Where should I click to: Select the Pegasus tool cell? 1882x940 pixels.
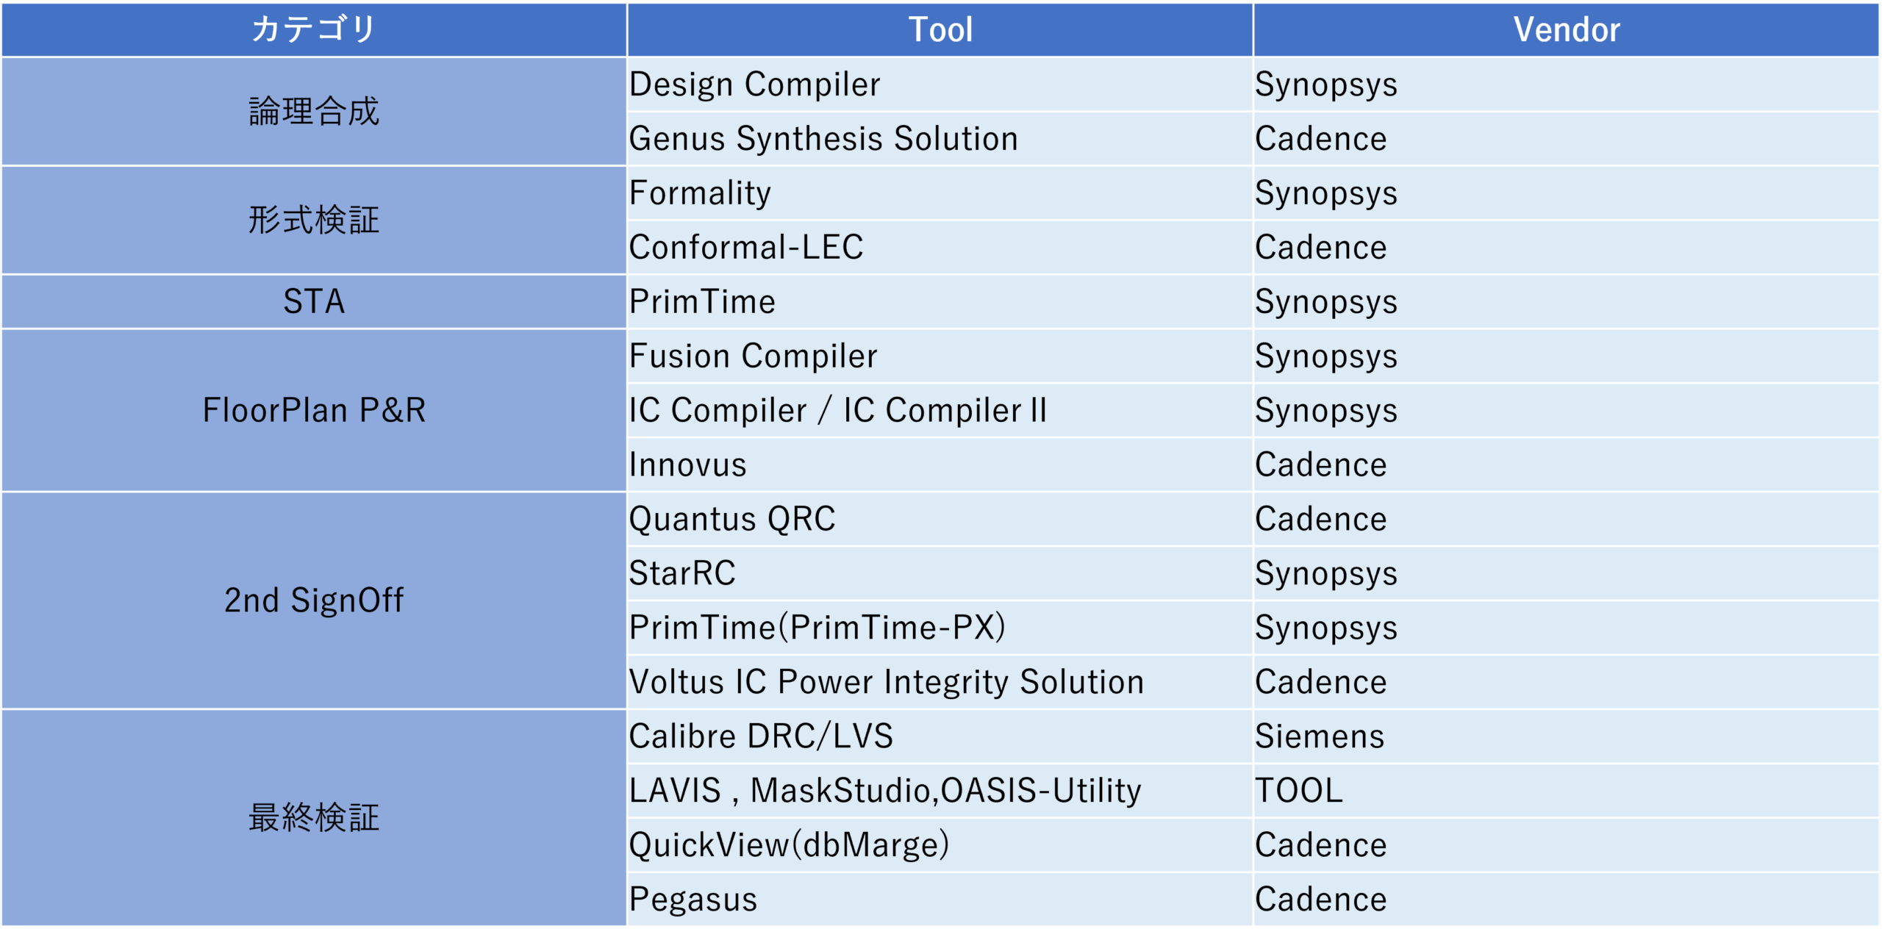940,900
